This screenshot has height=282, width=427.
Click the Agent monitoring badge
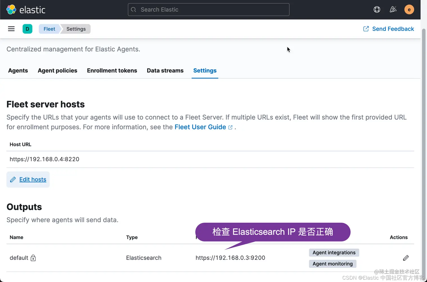pyautogui.click(x=333, y=264)
